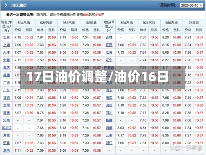Open the 山东 region link
The height and width of the screenshot is (155, 206).
109,90
